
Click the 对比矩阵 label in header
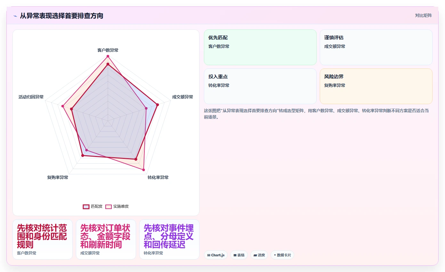(x=423, y=15)
